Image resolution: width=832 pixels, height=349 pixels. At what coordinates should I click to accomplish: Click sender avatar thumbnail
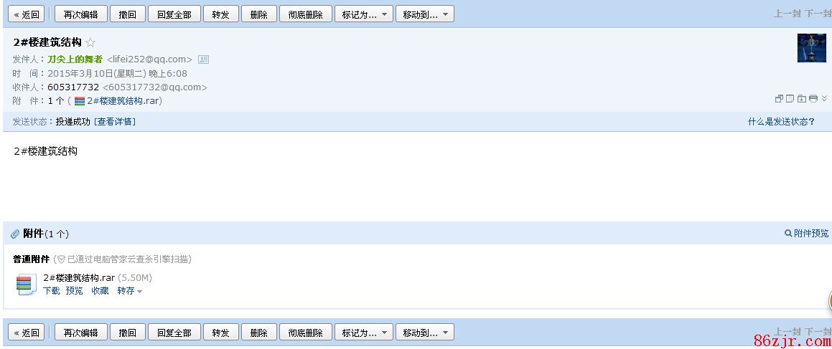click(x=811, y=48)
